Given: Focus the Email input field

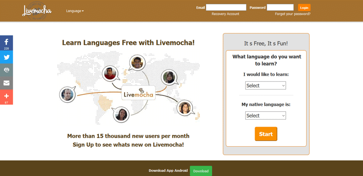Looking at the screenshot, I should (226, 8).
